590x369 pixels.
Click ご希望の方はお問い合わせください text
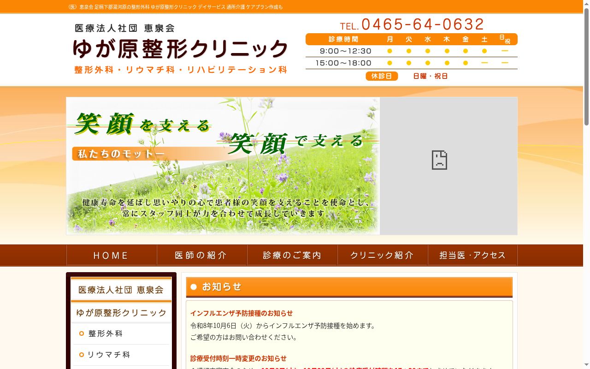244,337
